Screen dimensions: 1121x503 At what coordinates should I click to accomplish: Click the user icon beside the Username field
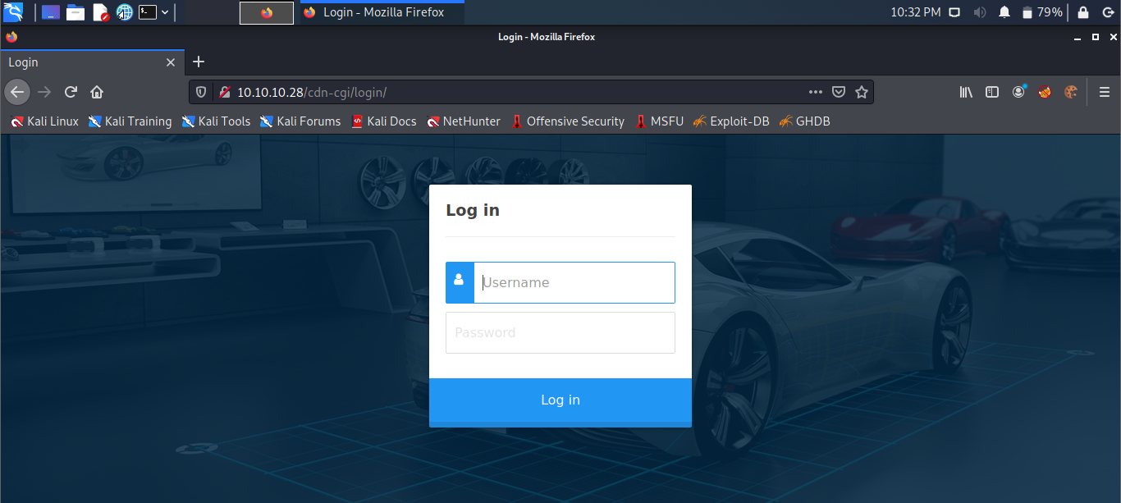(460, 282)
